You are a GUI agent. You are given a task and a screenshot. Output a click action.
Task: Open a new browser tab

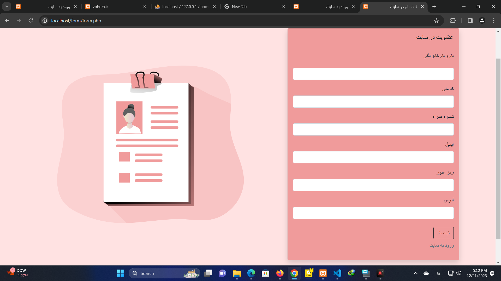pos(434,7)
